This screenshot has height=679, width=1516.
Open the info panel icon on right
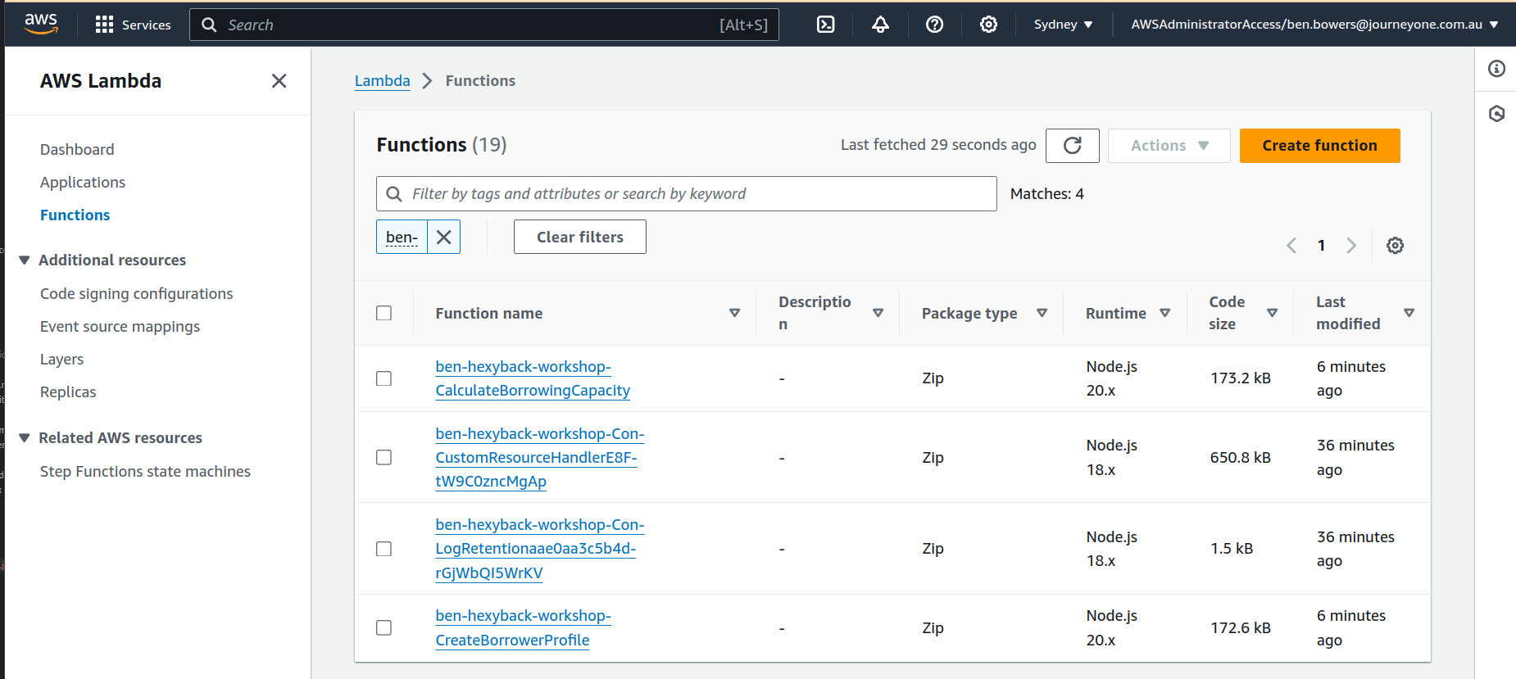pos(1496,69)
